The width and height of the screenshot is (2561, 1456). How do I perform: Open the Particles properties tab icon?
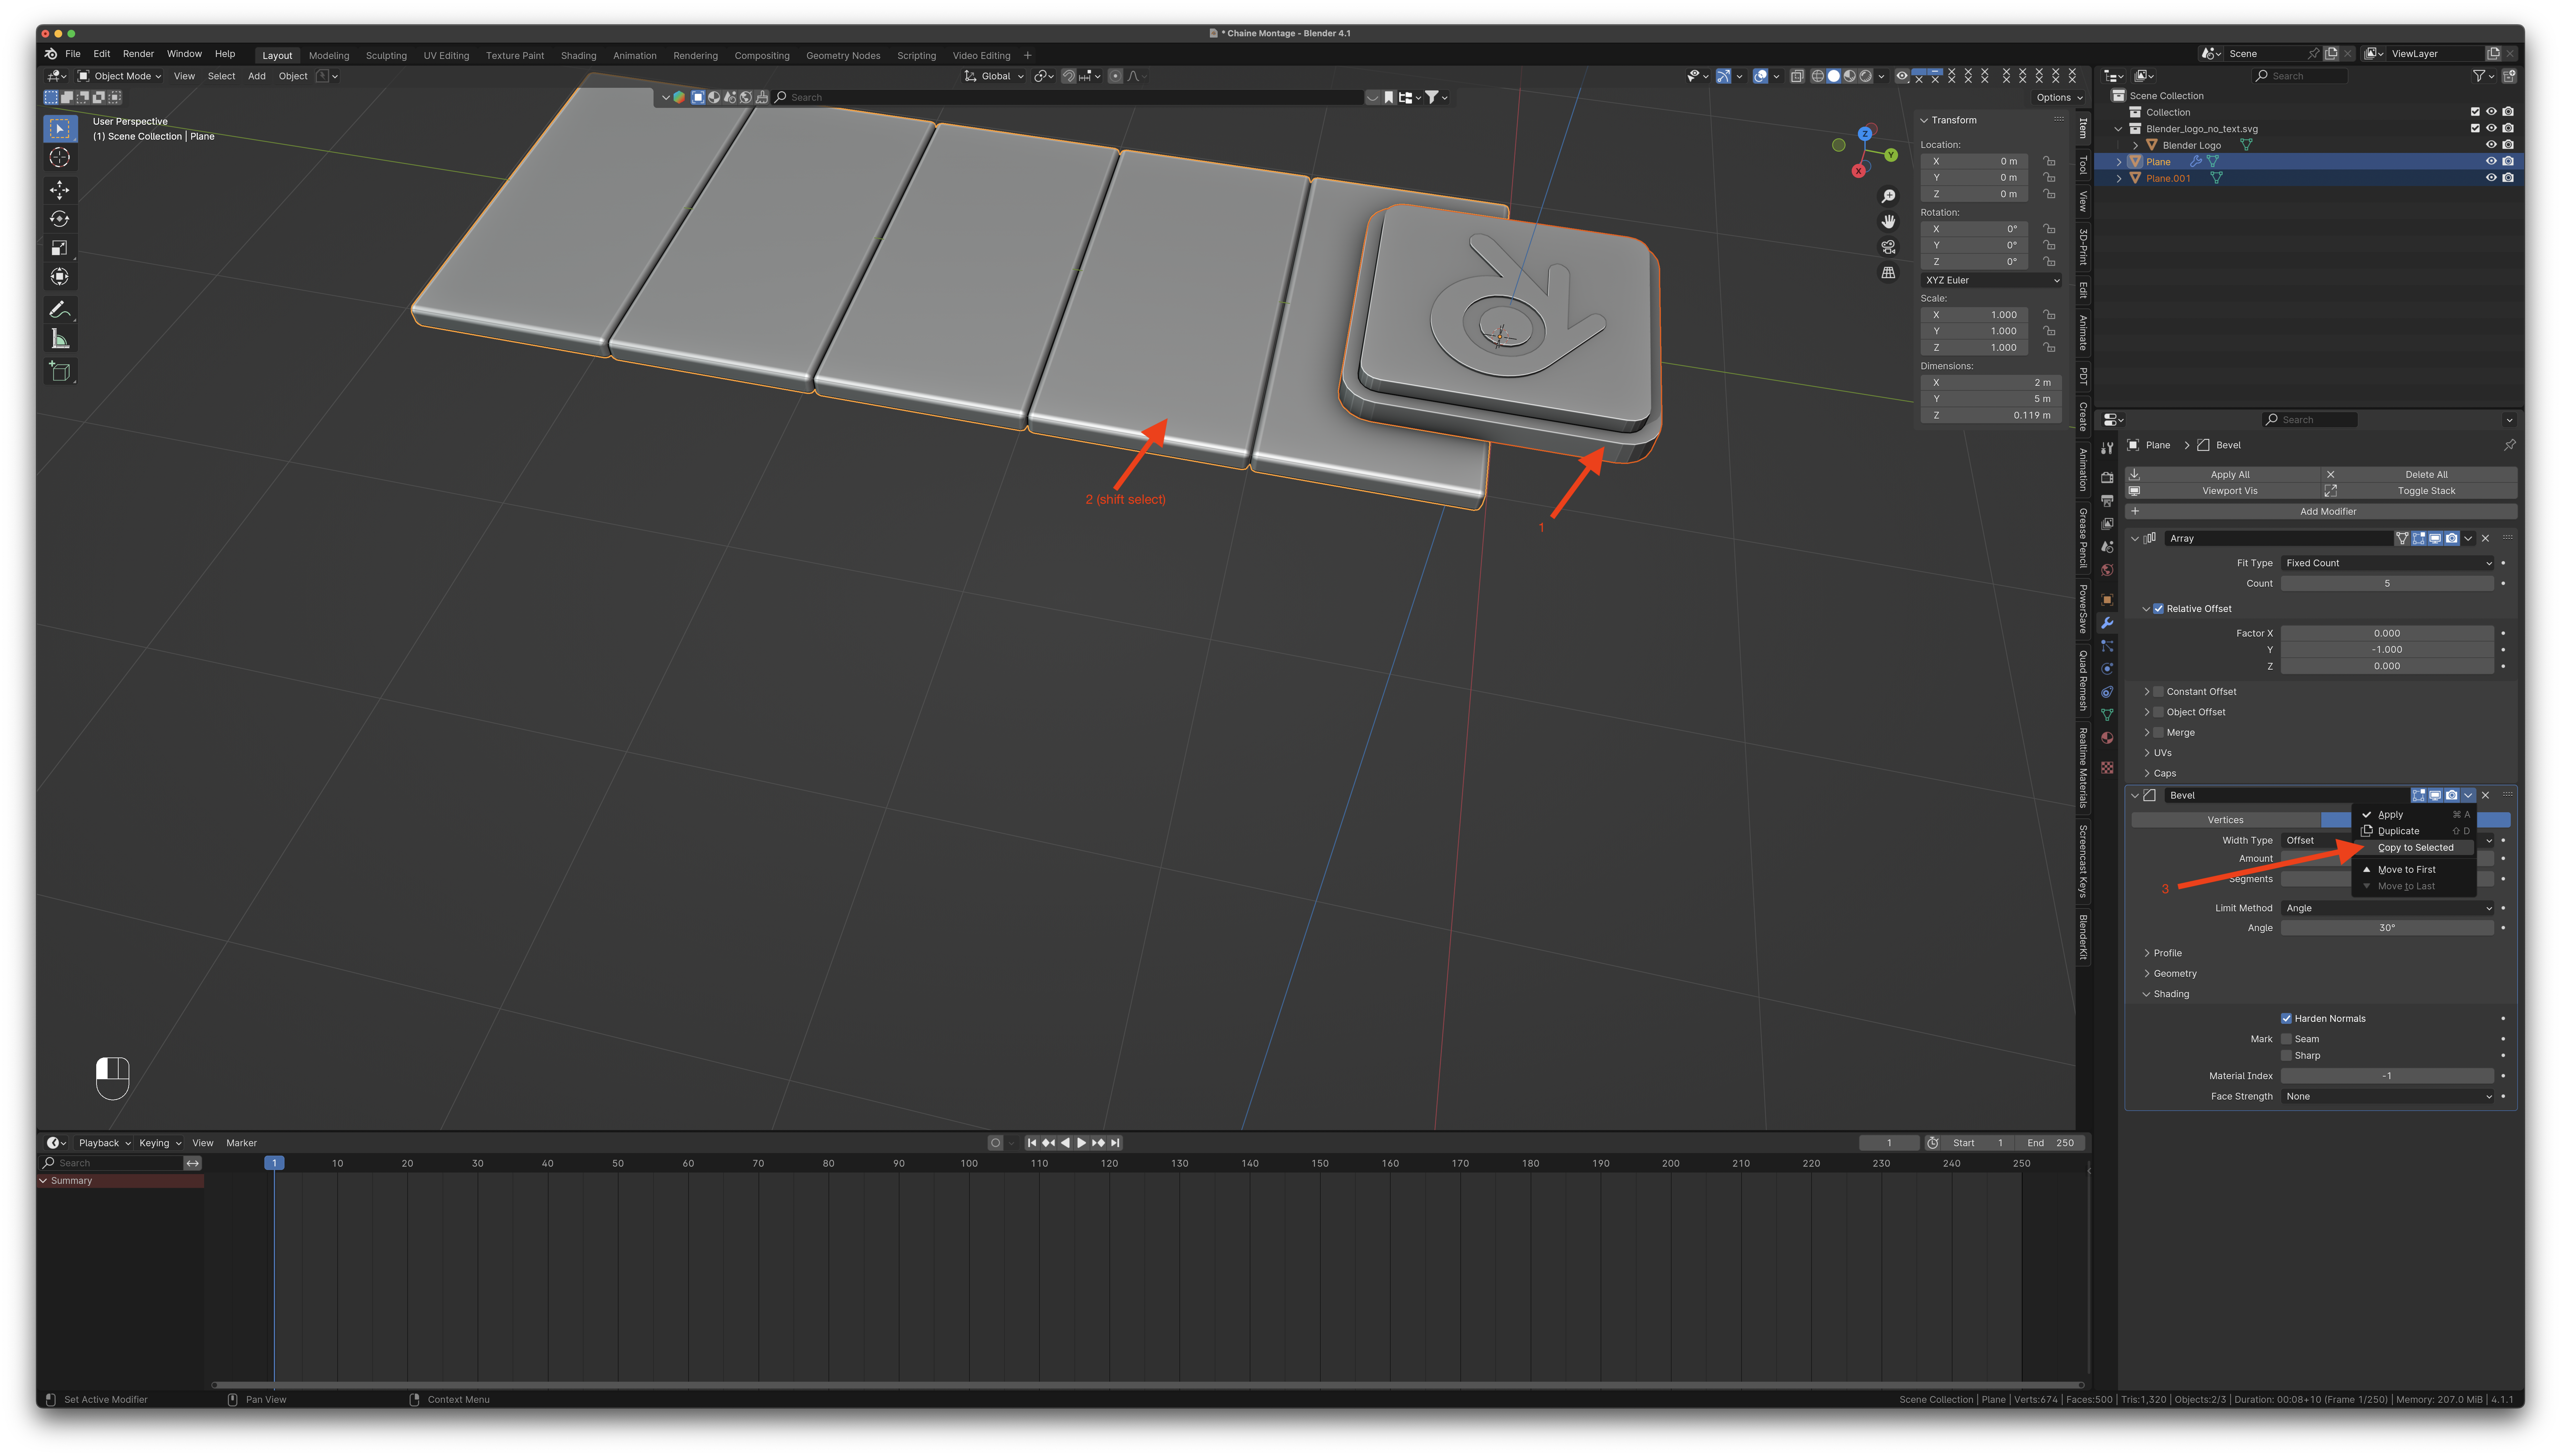(2107, 646)
